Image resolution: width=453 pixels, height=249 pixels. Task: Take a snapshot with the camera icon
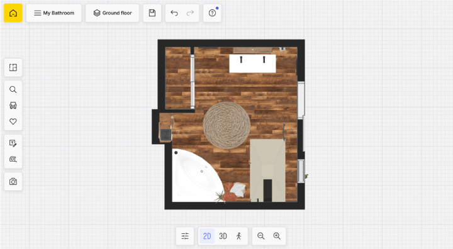pyautogui.click(x=13, y=182)
